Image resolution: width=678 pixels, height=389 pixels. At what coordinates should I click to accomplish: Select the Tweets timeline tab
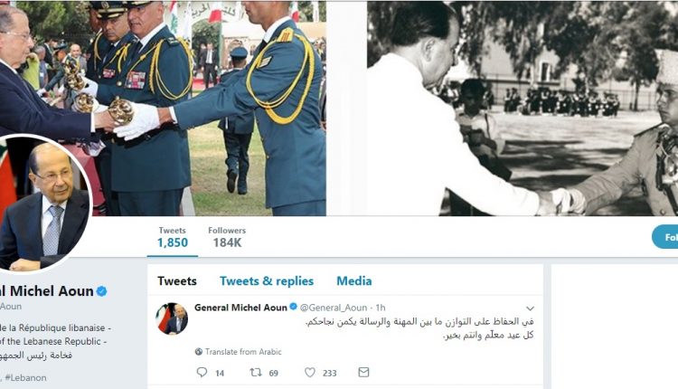[177, 281]
